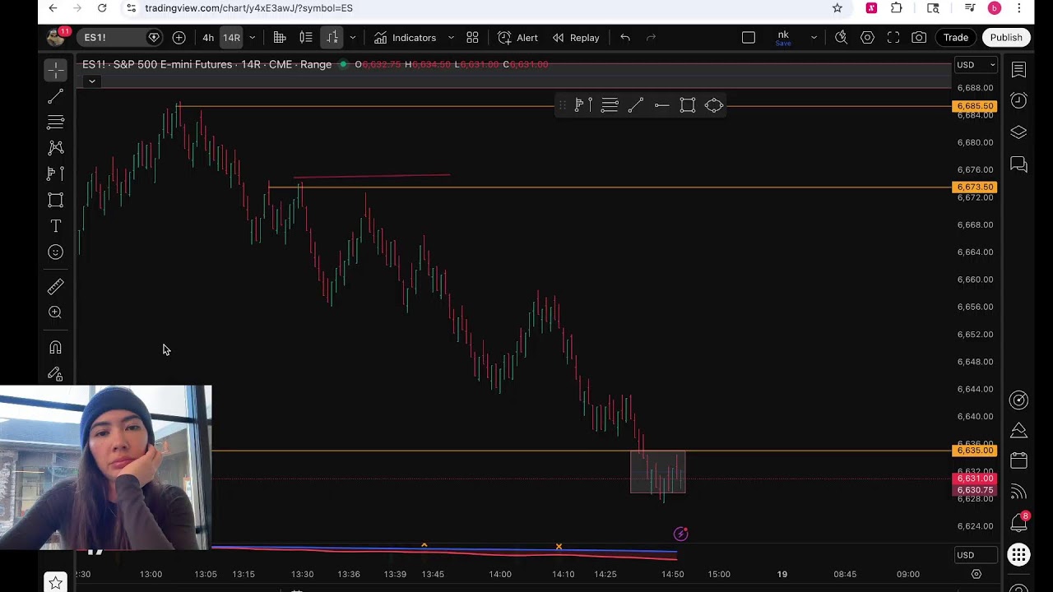This screenshot has height=592, width=1053.
Task: Open the watchlist panel icon
Action: 1018,71
